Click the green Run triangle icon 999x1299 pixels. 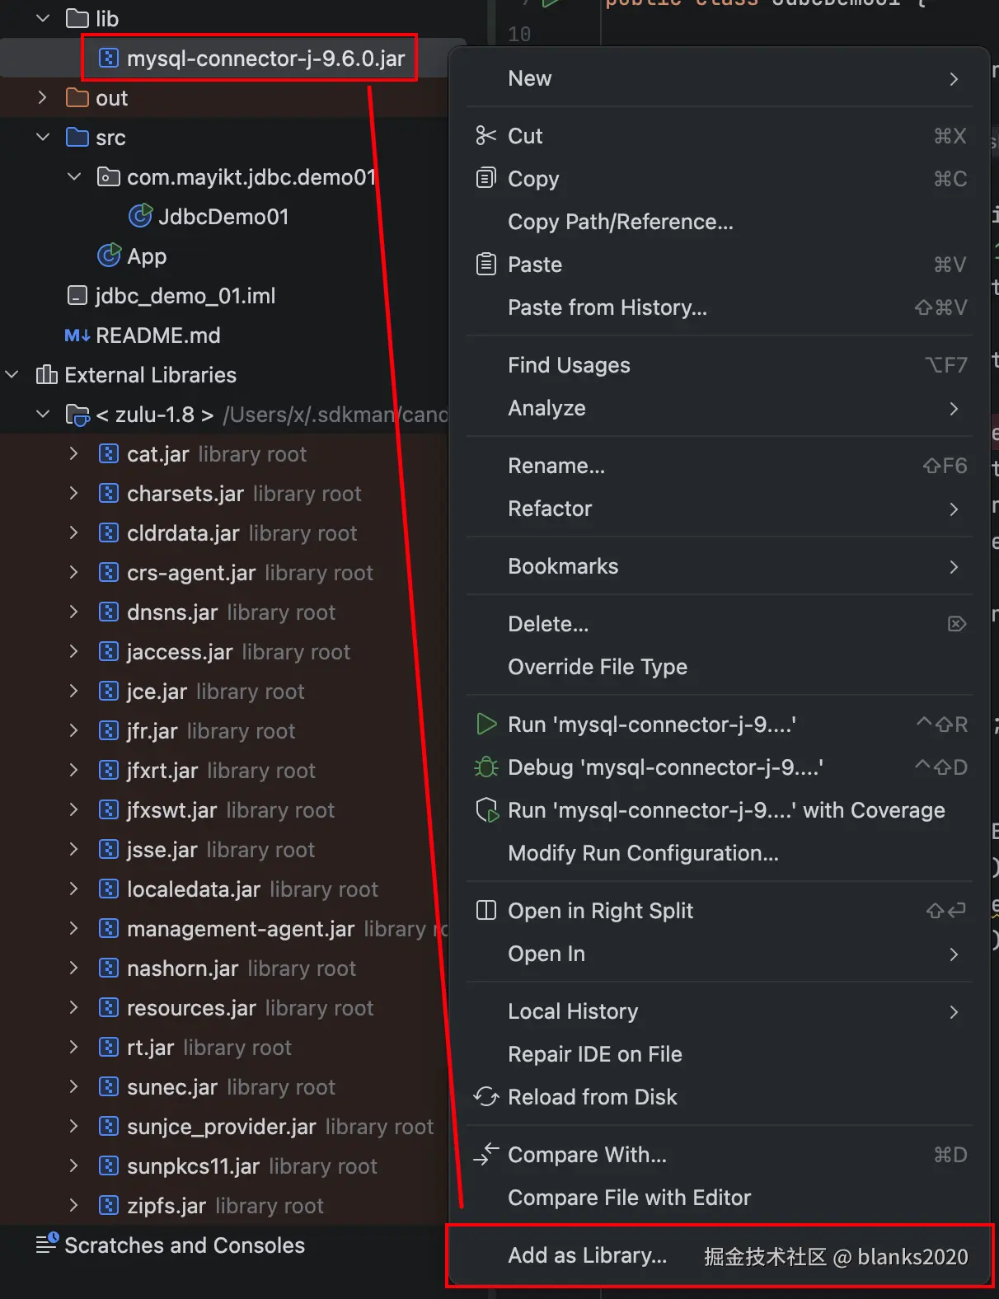(486, 724)
